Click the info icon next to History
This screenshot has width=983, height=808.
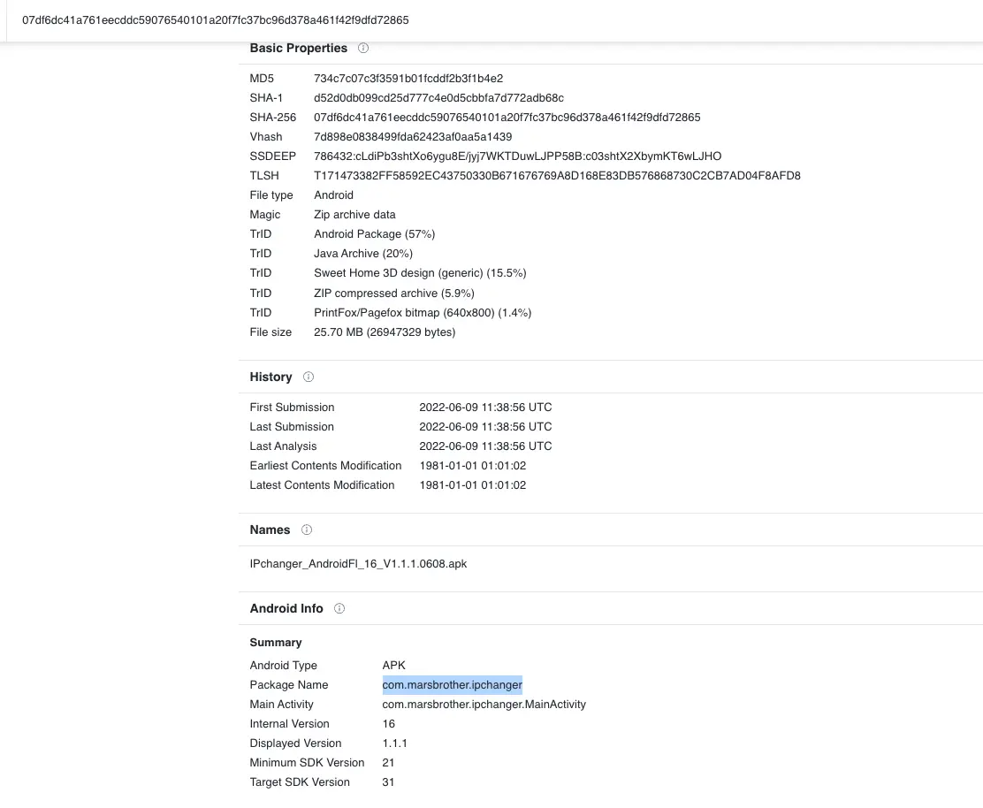click(x=308, y=376)
